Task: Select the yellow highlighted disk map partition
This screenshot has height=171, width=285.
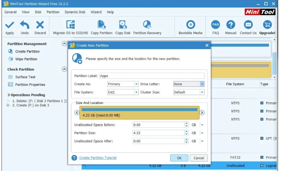Action: tap(241, 70)
